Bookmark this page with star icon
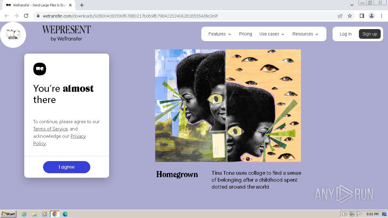 tap(350, 16)
